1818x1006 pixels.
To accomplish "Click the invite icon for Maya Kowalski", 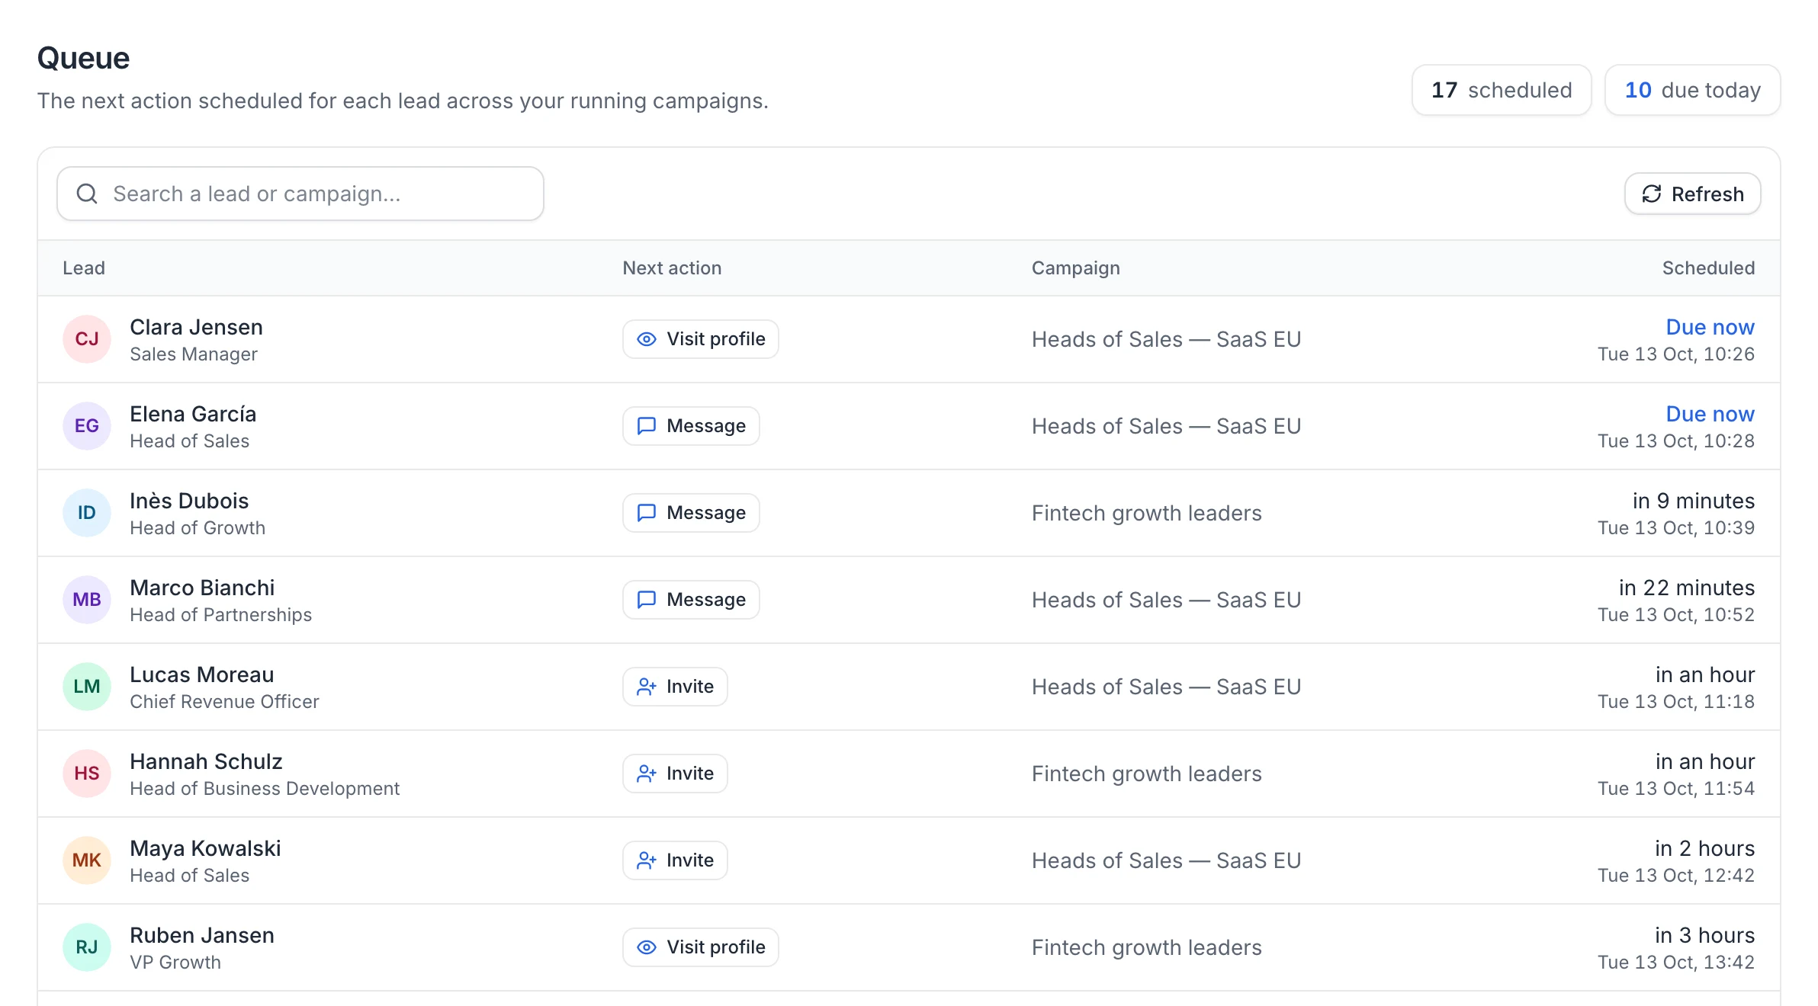I will click(647, 860).
